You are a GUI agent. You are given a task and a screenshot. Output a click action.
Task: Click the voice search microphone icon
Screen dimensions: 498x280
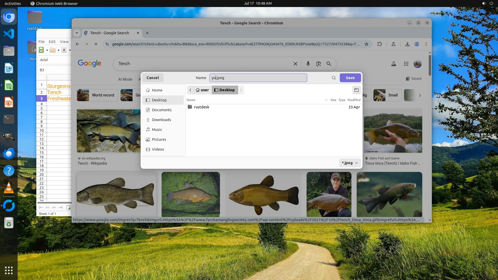308,64
